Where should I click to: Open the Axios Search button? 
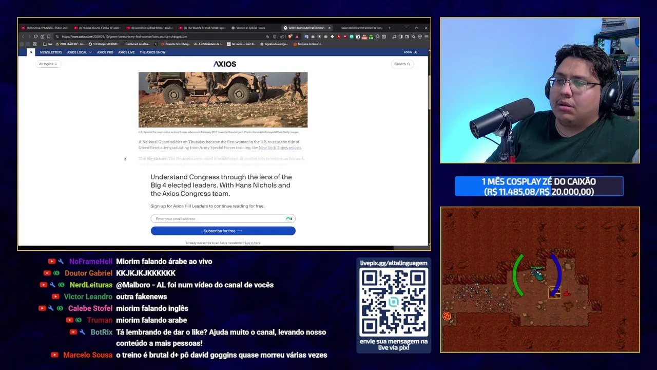tap(402, 64)
